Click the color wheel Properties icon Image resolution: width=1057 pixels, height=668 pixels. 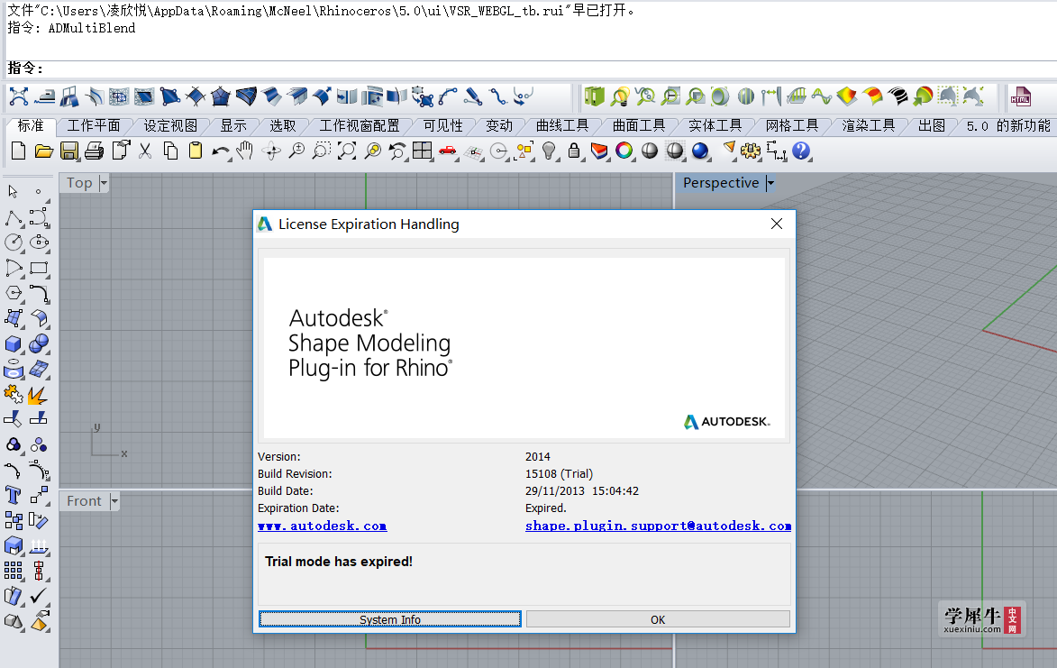(624, 151)
